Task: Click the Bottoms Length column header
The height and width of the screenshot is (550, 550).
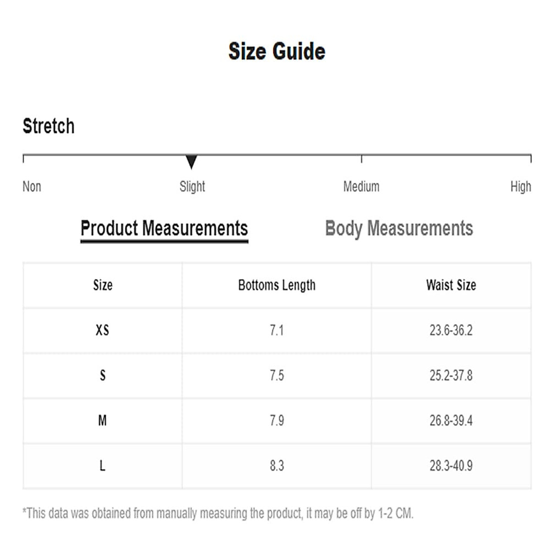Action: [277, 285]
